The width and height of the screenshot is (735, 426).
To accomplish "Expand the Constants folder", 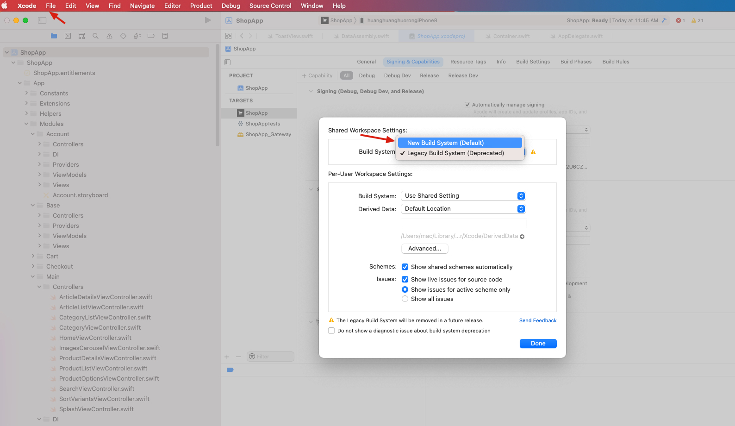I will point(26,93).
